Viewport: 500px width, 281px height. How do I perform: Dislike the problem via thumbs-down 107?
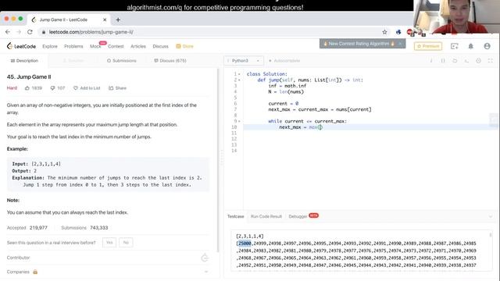(58, 88)
